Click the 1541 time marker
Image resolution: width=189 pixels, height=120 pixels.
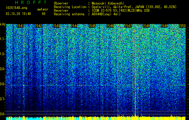[x=20, y=26]
